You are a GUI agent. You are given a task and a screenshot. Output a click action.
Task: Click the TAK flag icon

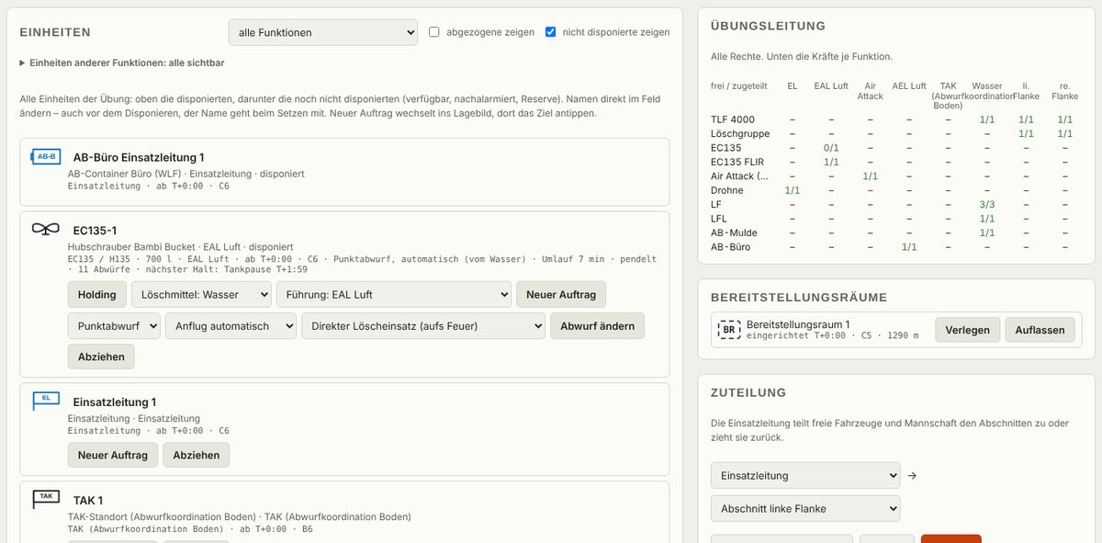(45, 498)
